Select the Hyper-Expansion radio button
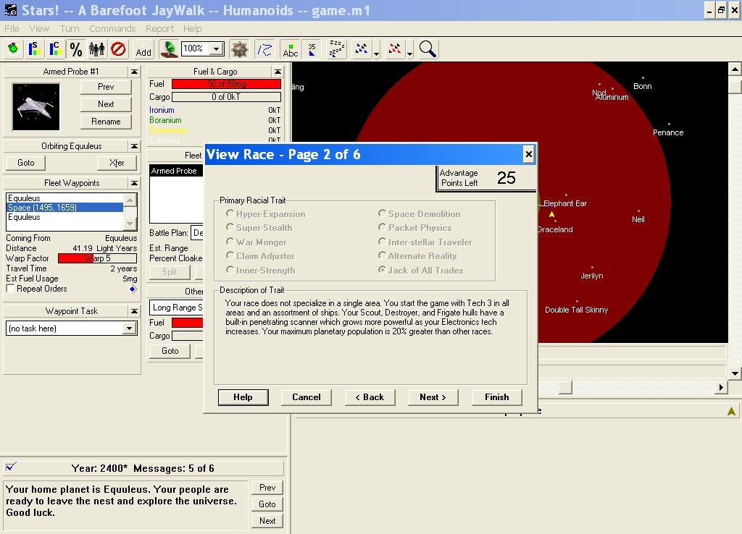This screenshot has width=742, height=534. pyautogui.click(x=230, y=214)
